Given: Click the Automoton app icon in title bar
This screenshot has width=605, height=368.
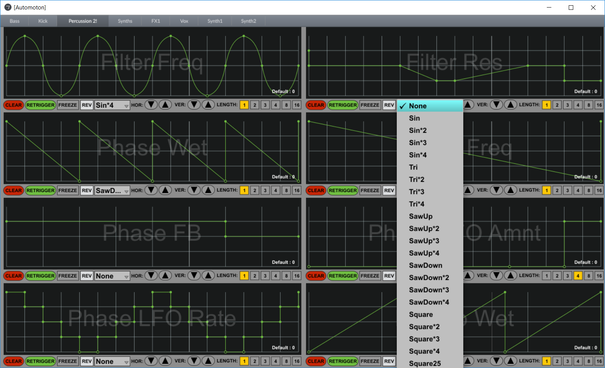Looking at the screenshot, I should pyautogui.click(x=8, y=8).
